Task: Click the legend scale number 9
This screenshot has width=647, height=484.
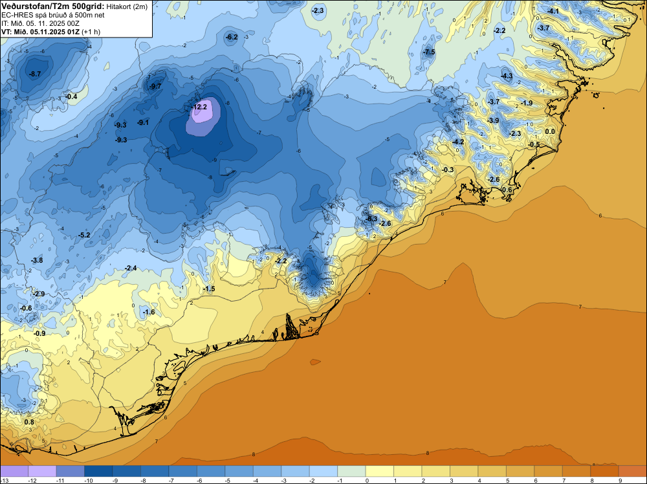Action: 620,481
